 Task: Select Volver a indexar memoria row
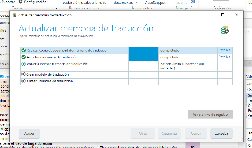pyautogui.click(x=126, y=66)
